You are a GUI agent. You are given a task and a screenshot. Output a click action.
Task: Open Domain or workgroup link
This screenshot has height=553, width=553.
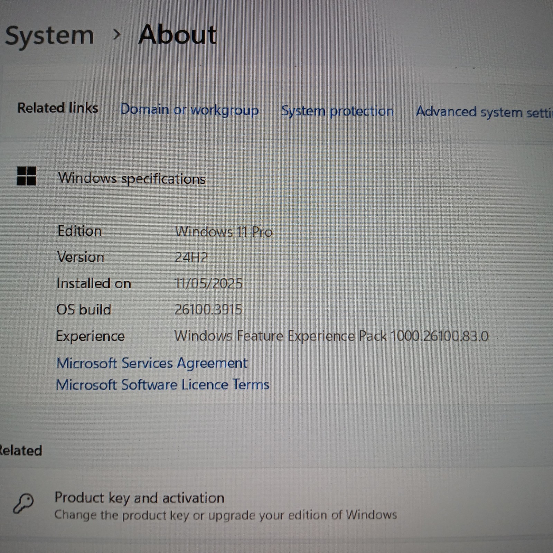[x=189, y=110]
